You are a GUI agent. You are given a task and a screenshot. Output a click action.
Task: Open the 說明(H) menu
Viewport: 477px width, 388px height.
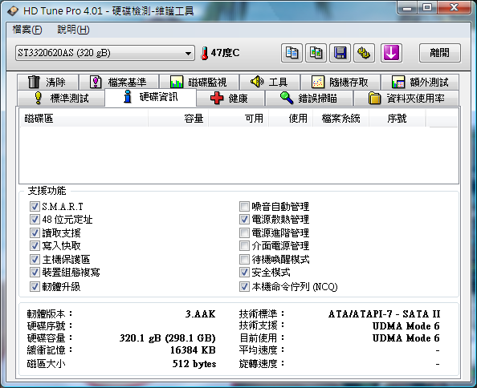pyautogui.click(x=73, y=30)
